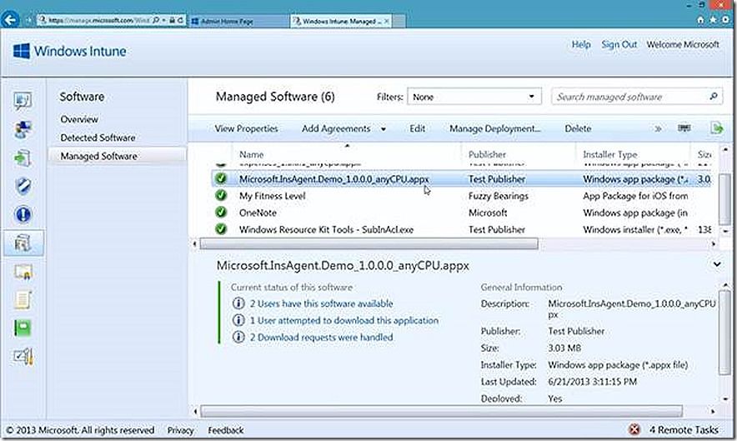
Task: Click the details pane horizontal scrollbar
Action: 441,411
